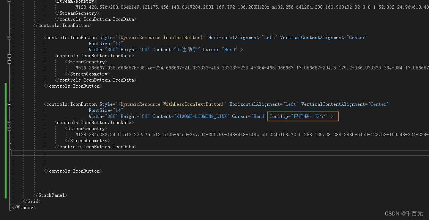Screen dimensions: 429x220
Task: Click the XIAOMI-LIUMING_LINK content text
Action: [201, 116]
